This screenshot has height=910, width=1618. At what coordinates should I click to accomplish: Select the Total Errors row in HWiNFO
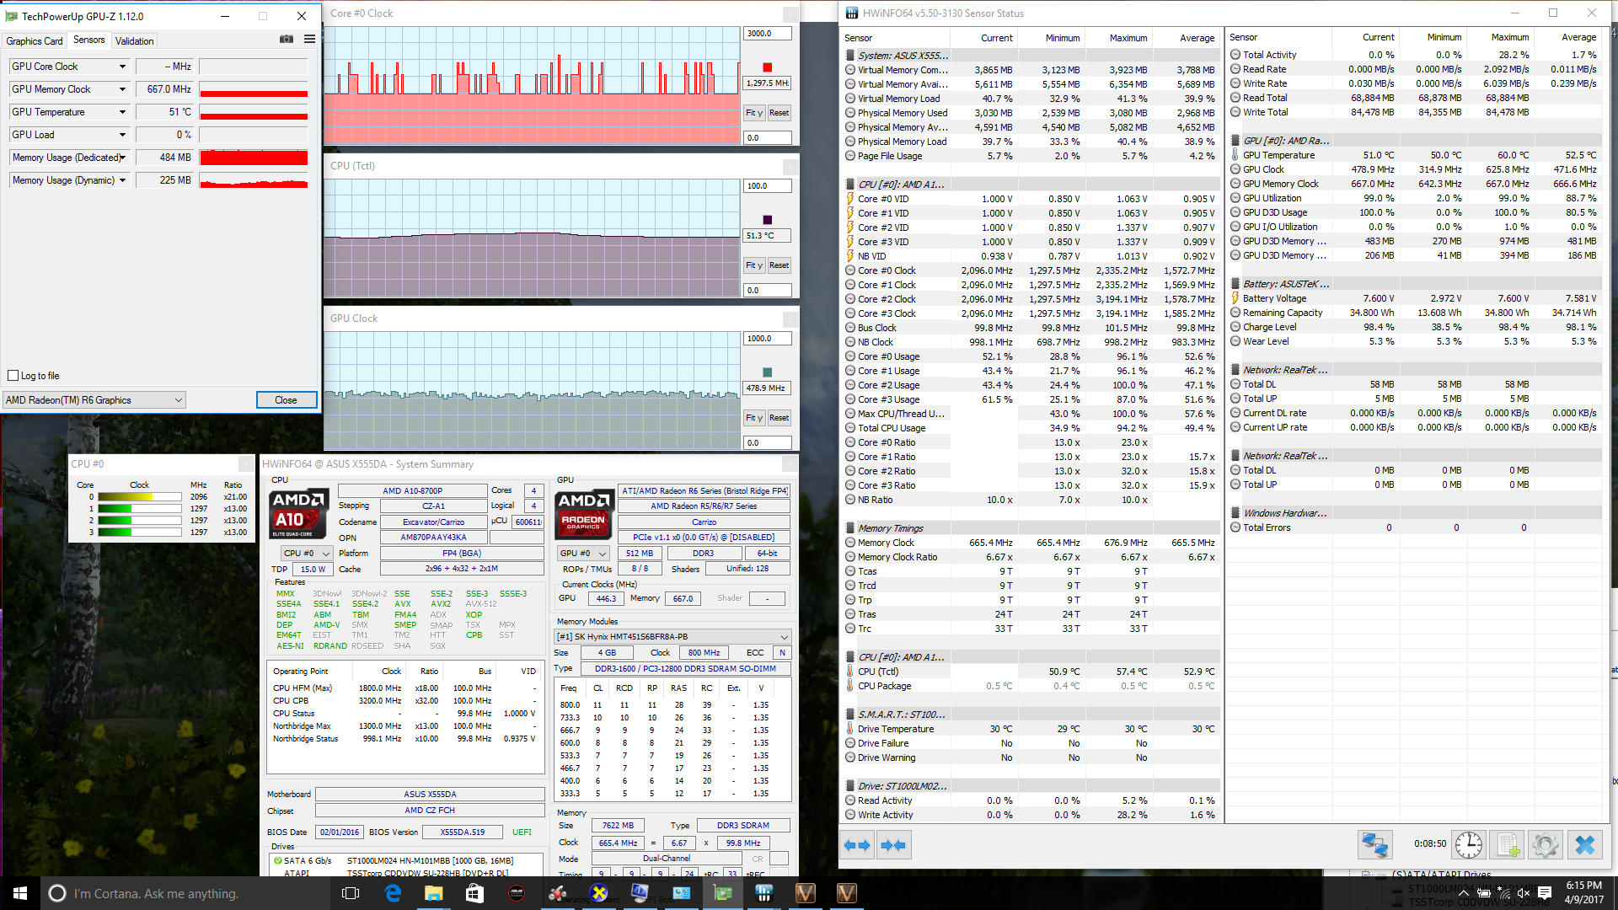click(1414, 527)
